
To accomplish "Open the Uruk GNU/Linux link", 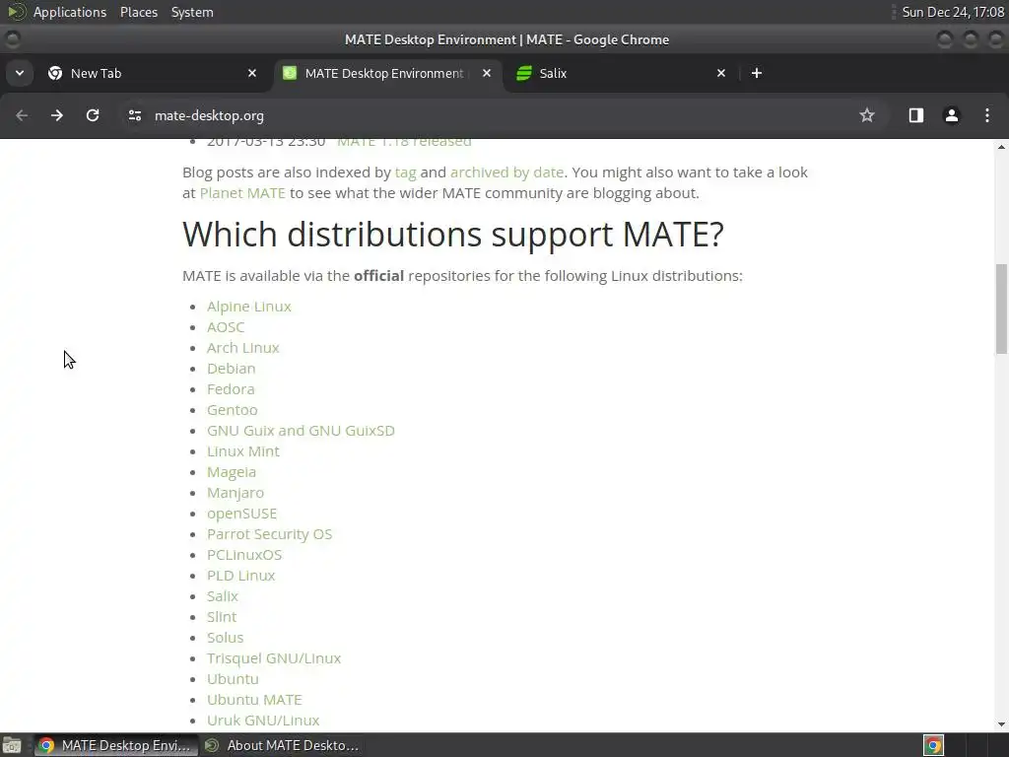I will (263, 721).
